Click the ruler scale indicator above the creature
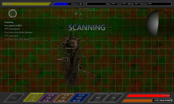The width and height of the screenshot is (174, 104). coord(87,10)
